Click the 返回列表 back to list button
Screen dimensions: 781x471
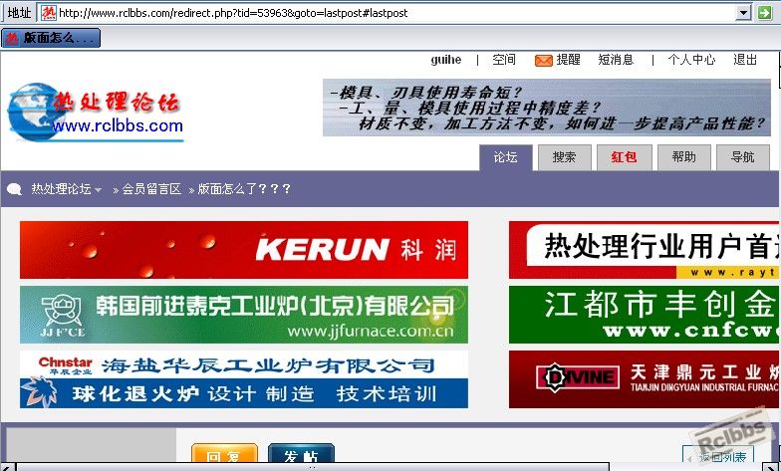pos(718,456)
